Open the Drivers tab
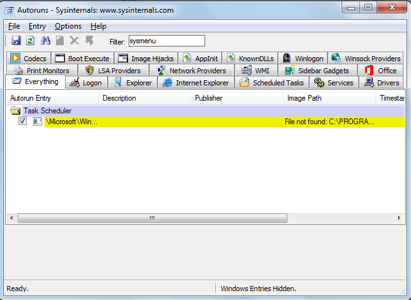Screen dimensions: 411x300 381,83
